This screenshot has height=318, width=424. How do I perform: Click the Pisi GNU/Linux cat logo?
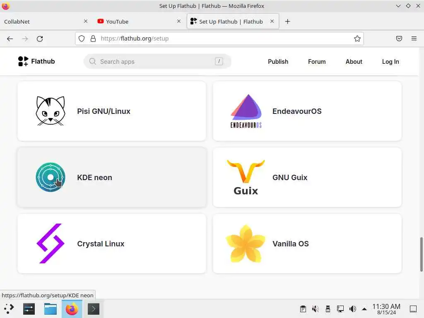click(x=51, y=111)
